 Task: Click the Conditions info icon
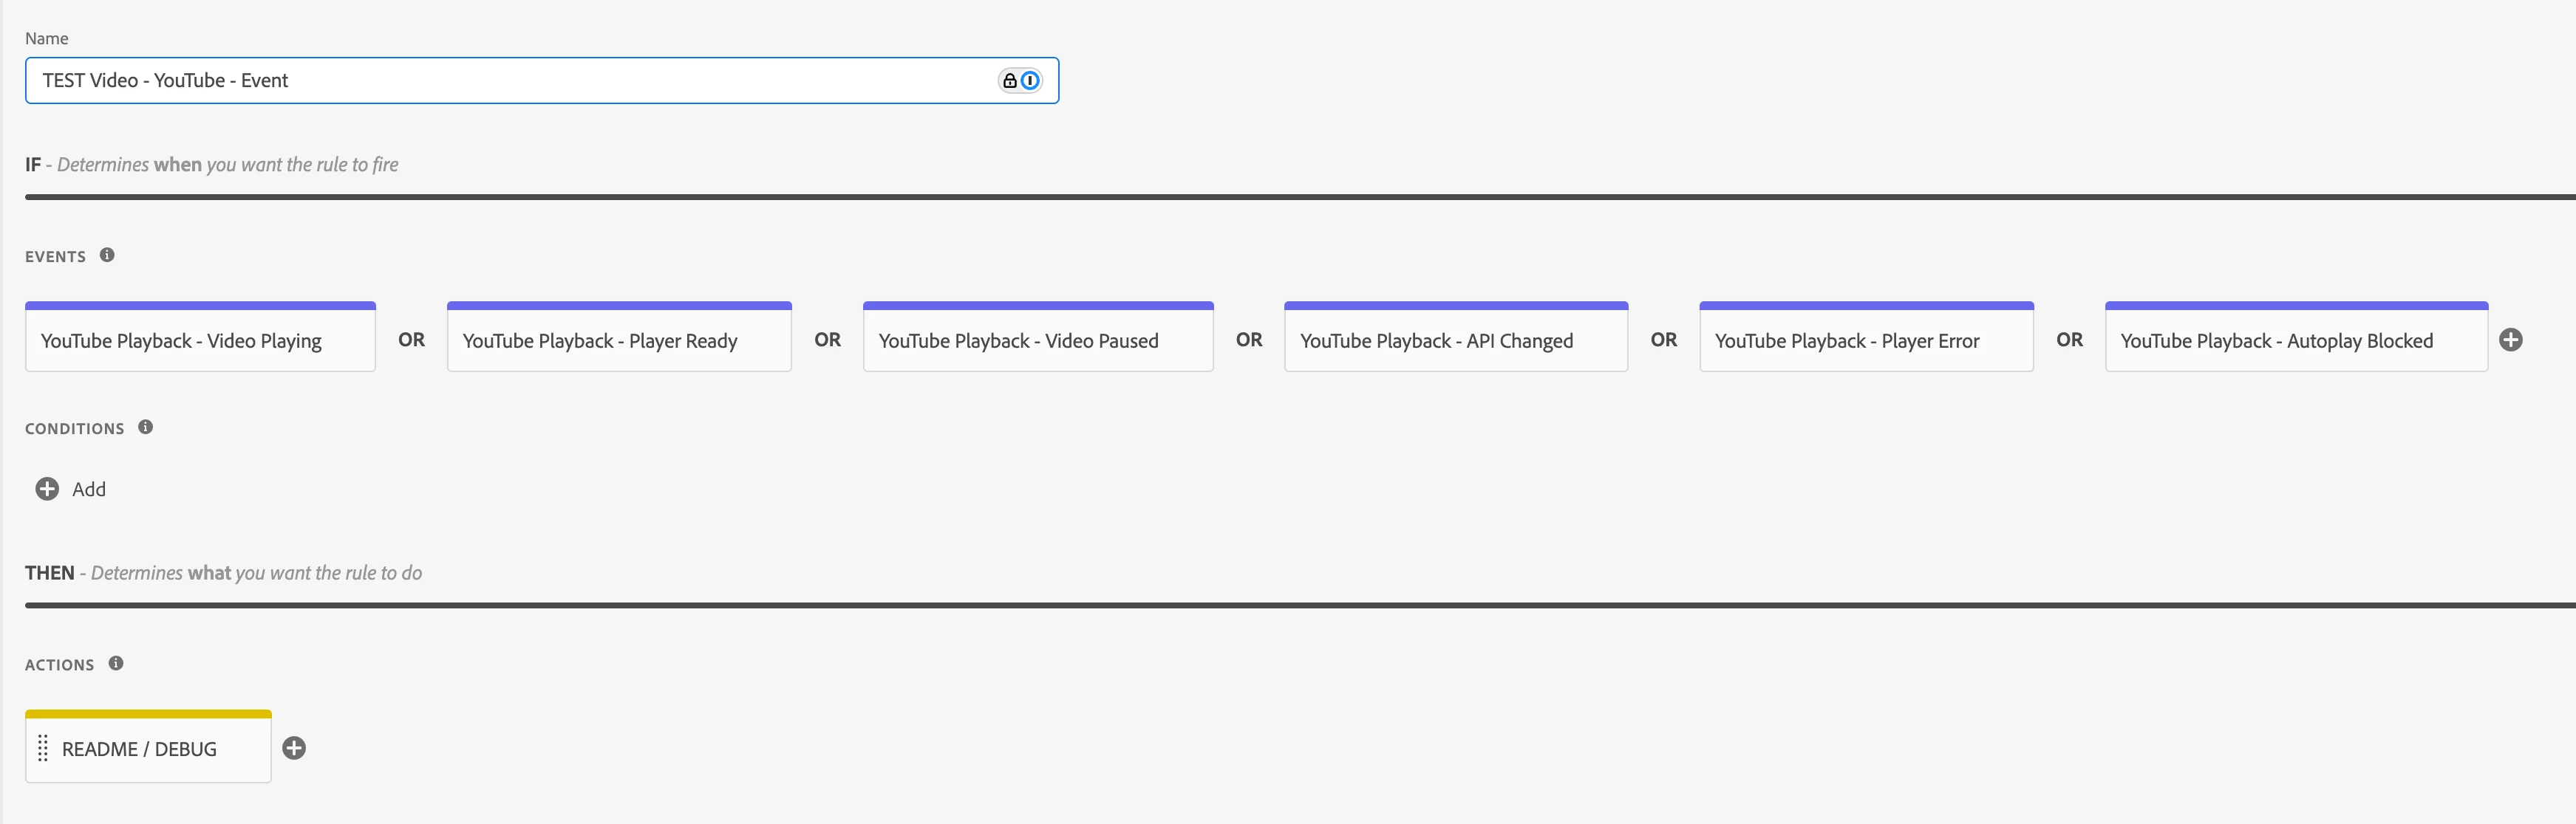click(146, 427)
